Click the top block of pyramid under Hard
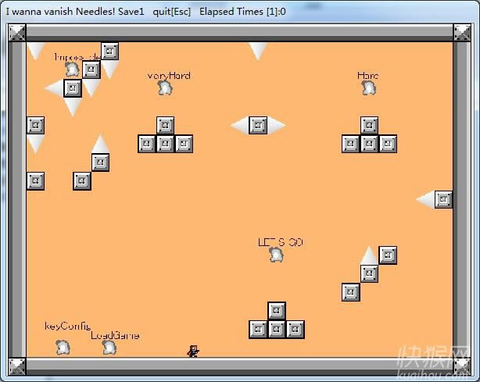The height and width of the screenshot is (382, 480). click(369, 125)
